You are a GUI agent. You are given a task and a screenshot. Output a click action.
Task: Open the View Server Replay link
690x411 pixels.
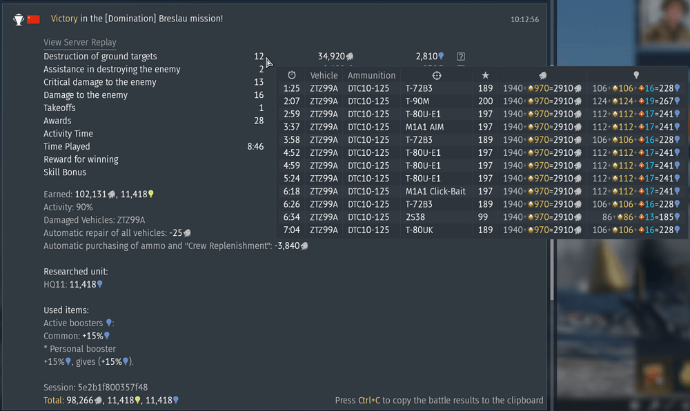(x=80, y=42)
